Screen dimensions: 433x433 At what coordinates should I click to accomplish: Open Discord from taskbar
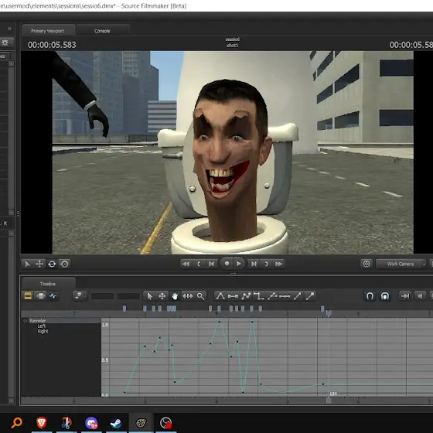[x=91, y=422]
